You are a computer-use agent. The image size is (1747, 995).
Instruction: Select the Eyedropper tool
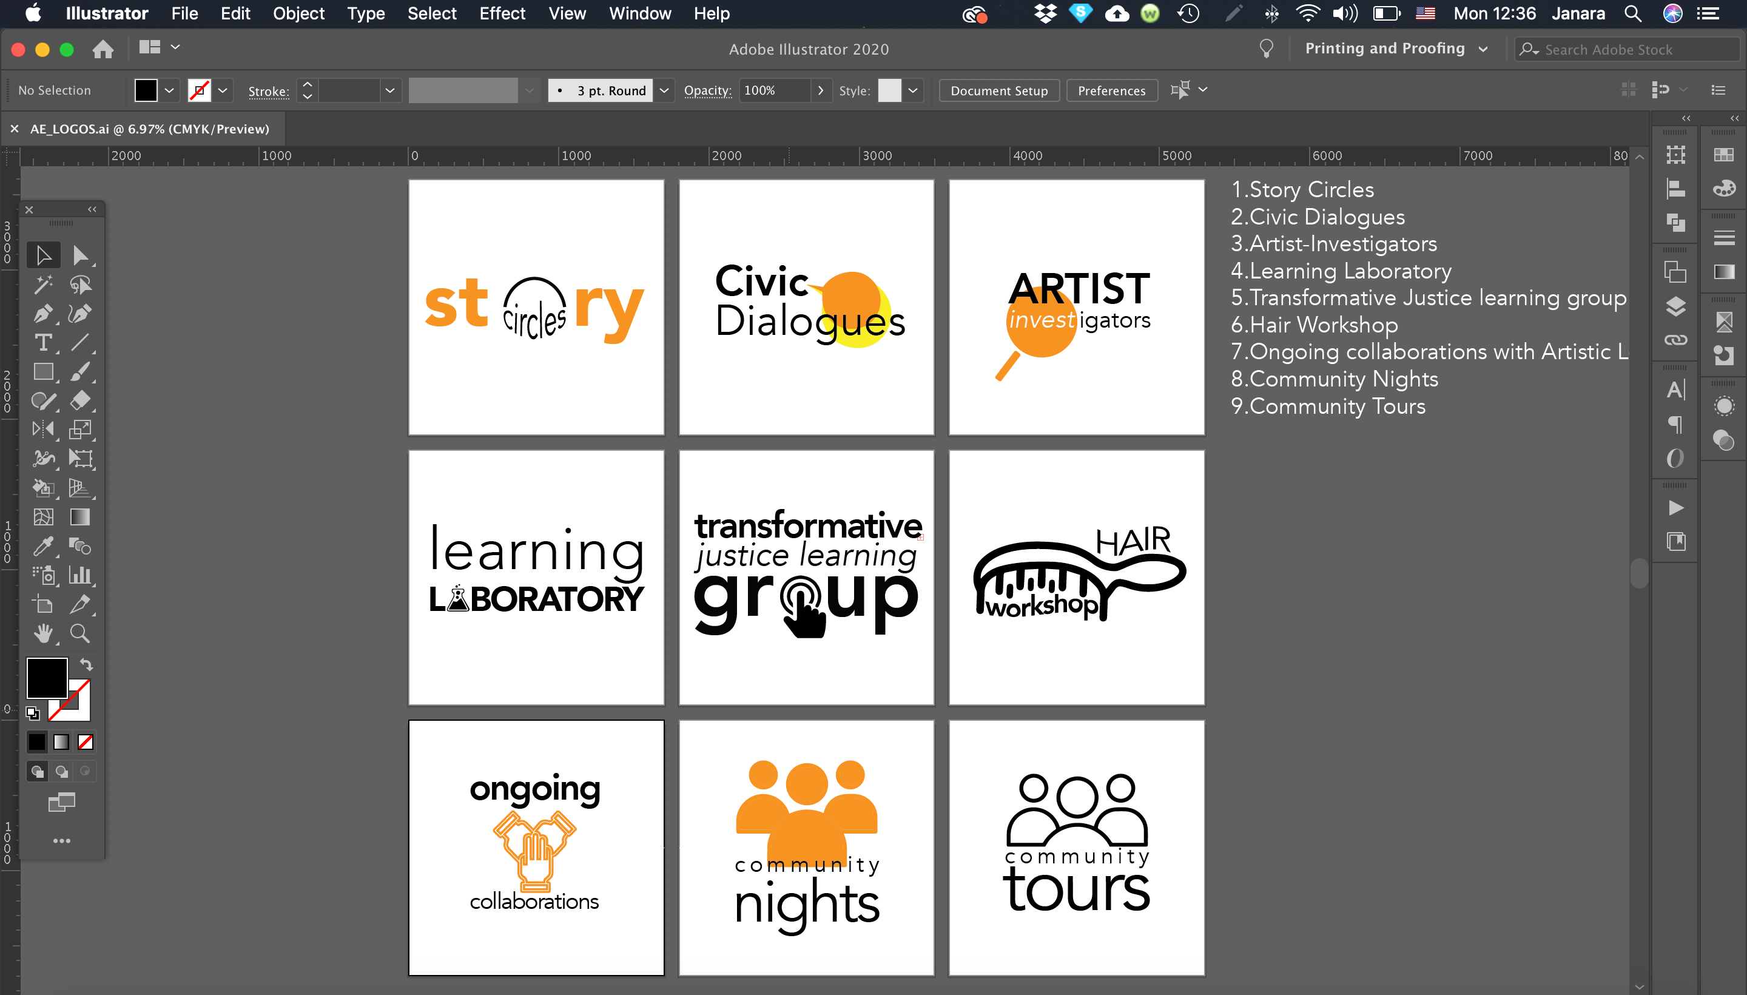click(43, 546)
